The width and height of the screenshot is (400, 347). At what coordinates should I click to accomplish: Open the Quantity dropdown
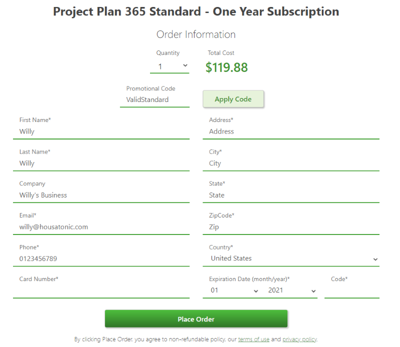pyautogui.click(x=169, y=65)
